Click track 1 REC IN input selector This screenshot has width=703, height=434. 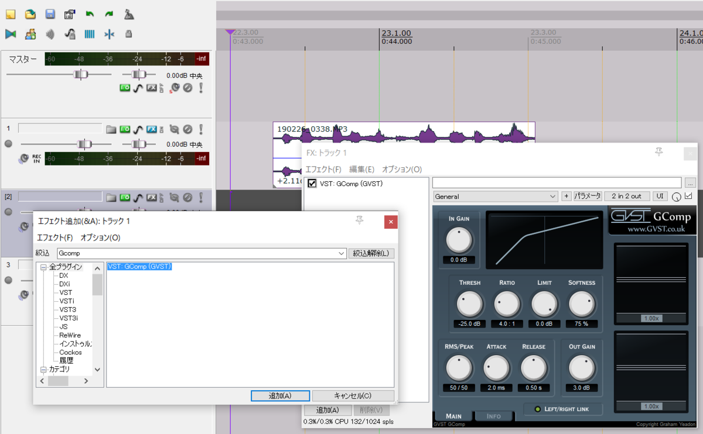point(36,158)
